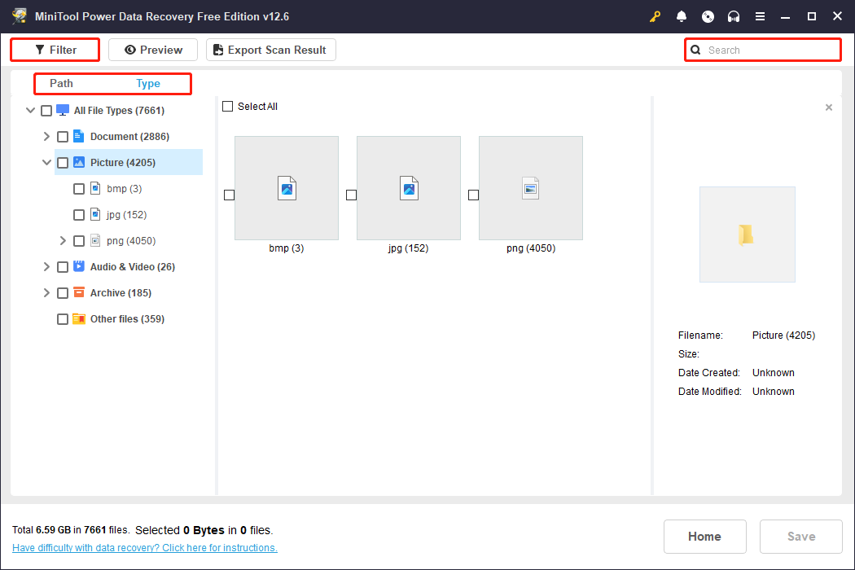Check the bmp (3) checkbox
This screenshot has width=855, height=570.
click(x=78, y=188)
